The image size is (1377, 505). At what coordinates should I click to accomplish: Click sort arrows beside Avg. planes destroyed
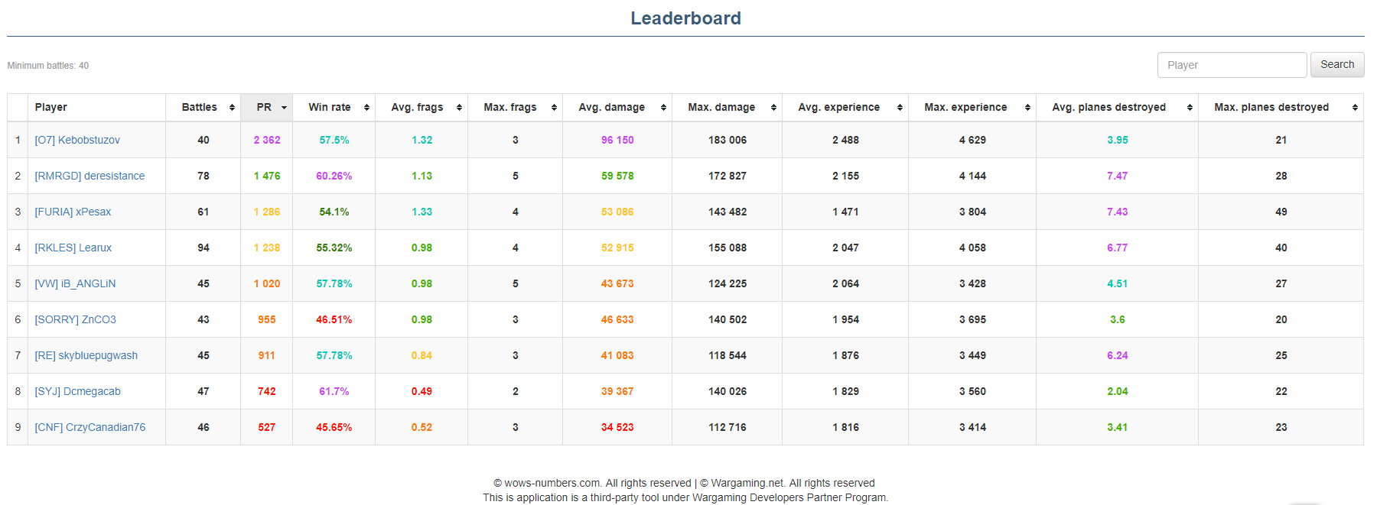click(1190, 108)
